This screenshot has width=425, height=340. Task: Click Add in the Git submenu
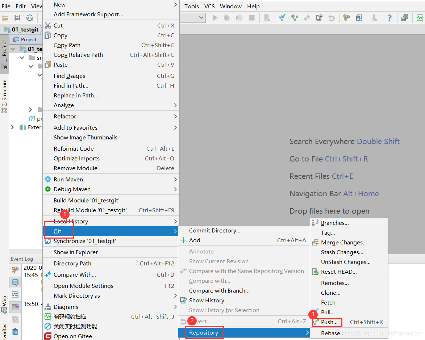point(244,240)
